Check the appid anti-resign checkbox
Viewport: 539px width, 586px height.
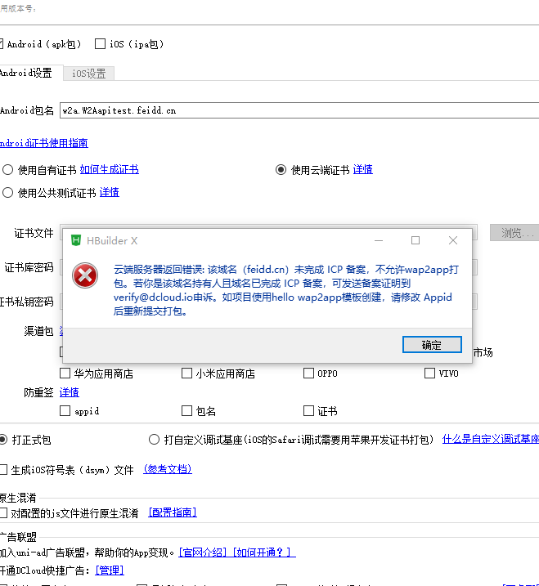click(x=65, y=411)
